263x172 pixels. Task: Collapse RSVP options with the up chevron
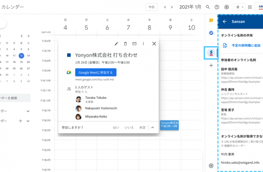(152, 128)
